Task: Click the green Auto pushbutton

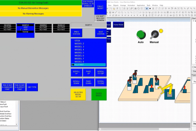Action: [141, 35]
